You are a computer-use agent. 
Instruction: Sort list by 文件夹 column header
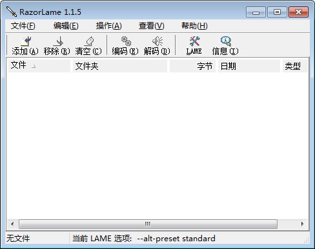tap(120, 66)
